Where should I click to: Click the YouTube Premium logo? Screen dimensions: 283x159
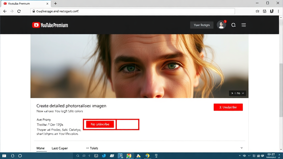50,25
